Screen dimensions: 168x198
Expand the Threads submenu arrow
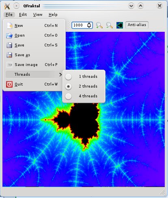60,75
